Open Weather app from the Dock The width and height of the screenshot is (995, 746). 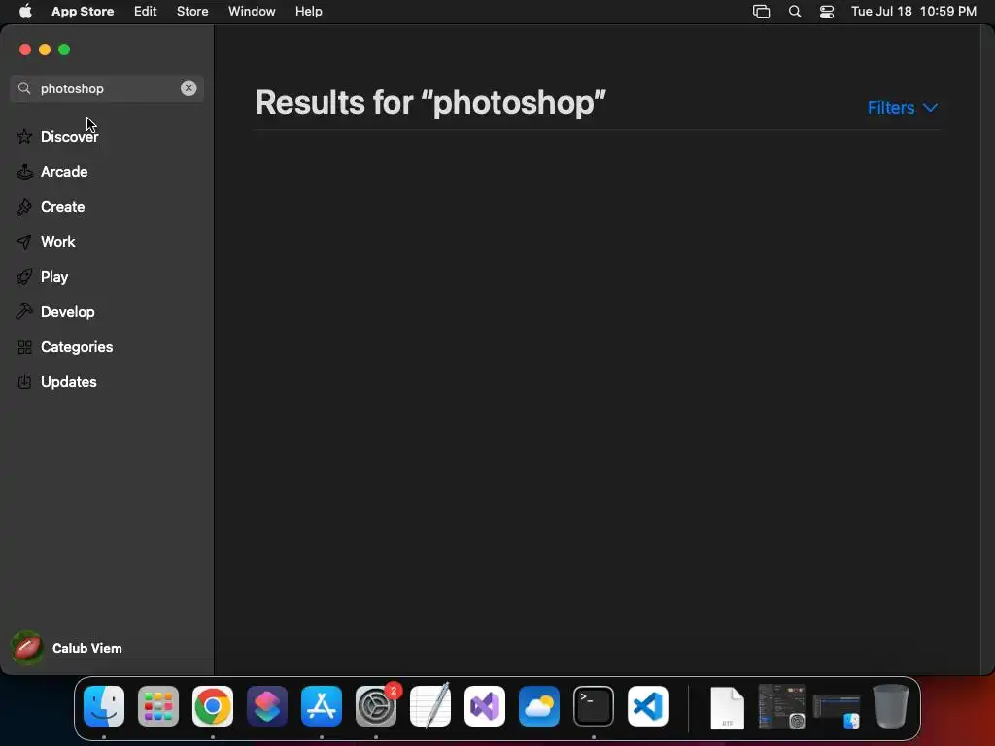point(539,706)
